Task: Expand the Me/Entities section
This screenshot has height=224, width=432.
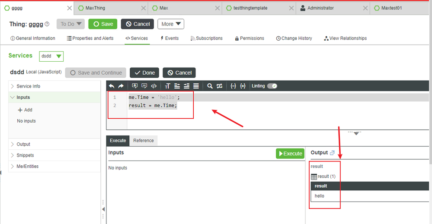Action: (x=54, y=166)
